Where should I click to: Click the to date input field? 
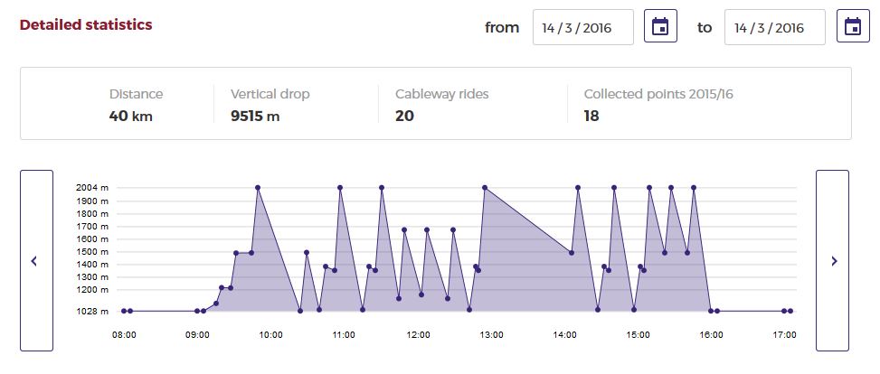(775, 27)
